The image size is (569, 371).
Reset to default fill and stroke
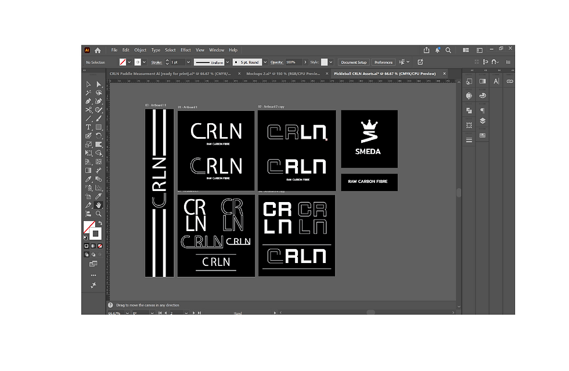tap(85, 238)
